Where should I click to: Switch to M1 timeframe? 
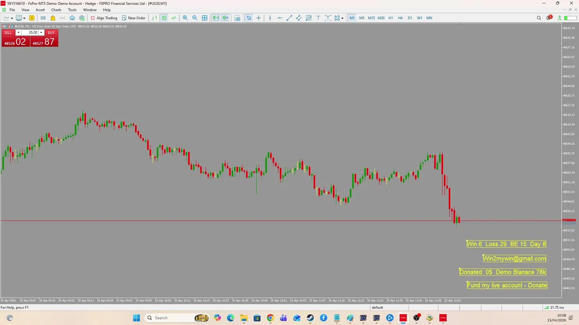[352, 18]
